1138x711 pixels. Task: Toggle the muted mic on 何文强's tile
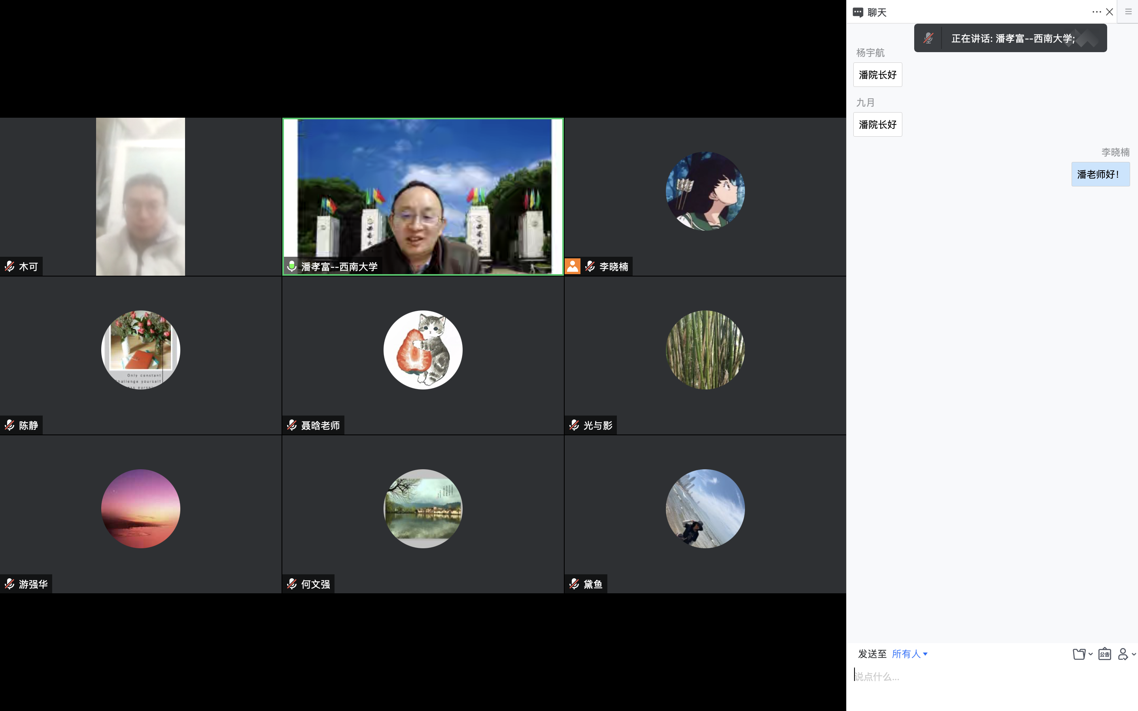coord(292,583)
